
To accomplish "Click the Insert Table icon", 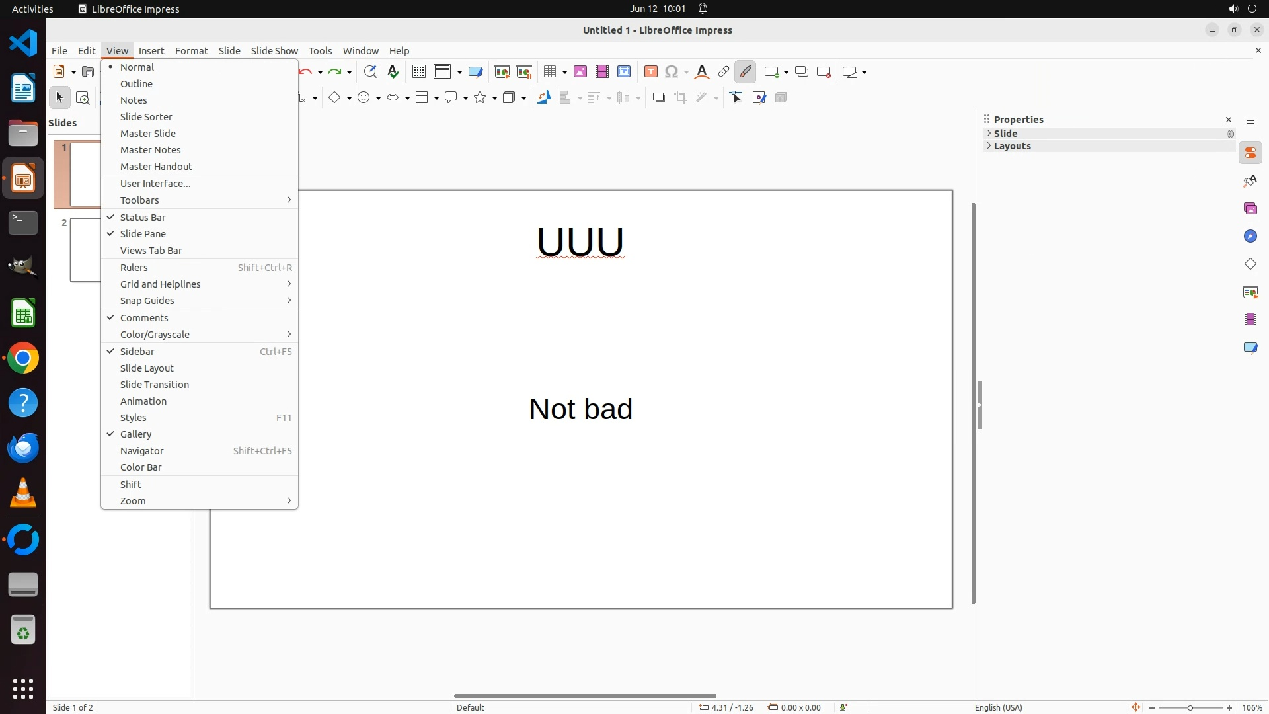I will [549, 72].
